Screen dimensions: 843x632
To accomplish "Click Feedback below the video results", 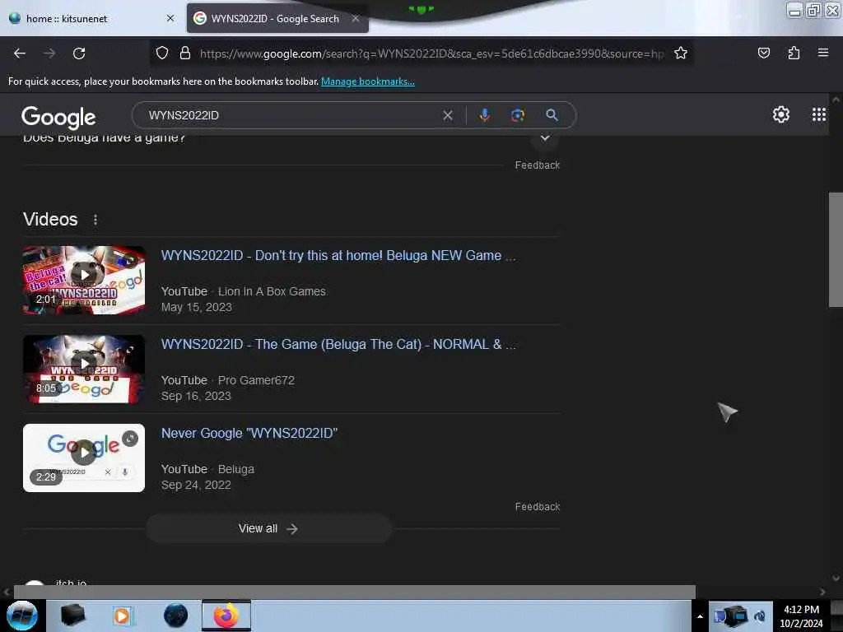I will click(x=537, y=507).
